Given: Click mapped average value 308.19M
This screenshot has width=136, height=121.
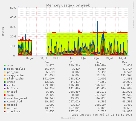Looking at the screenshot, I should 100,105.
